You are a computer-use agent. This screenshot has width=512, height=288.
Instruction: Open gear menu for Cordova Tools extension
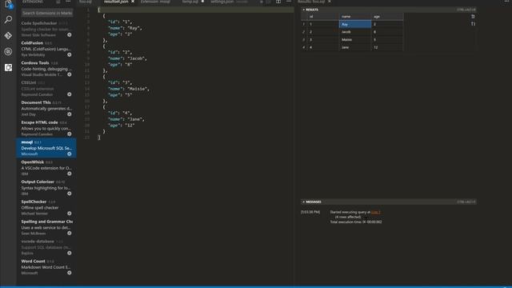(x=70, y=74)
